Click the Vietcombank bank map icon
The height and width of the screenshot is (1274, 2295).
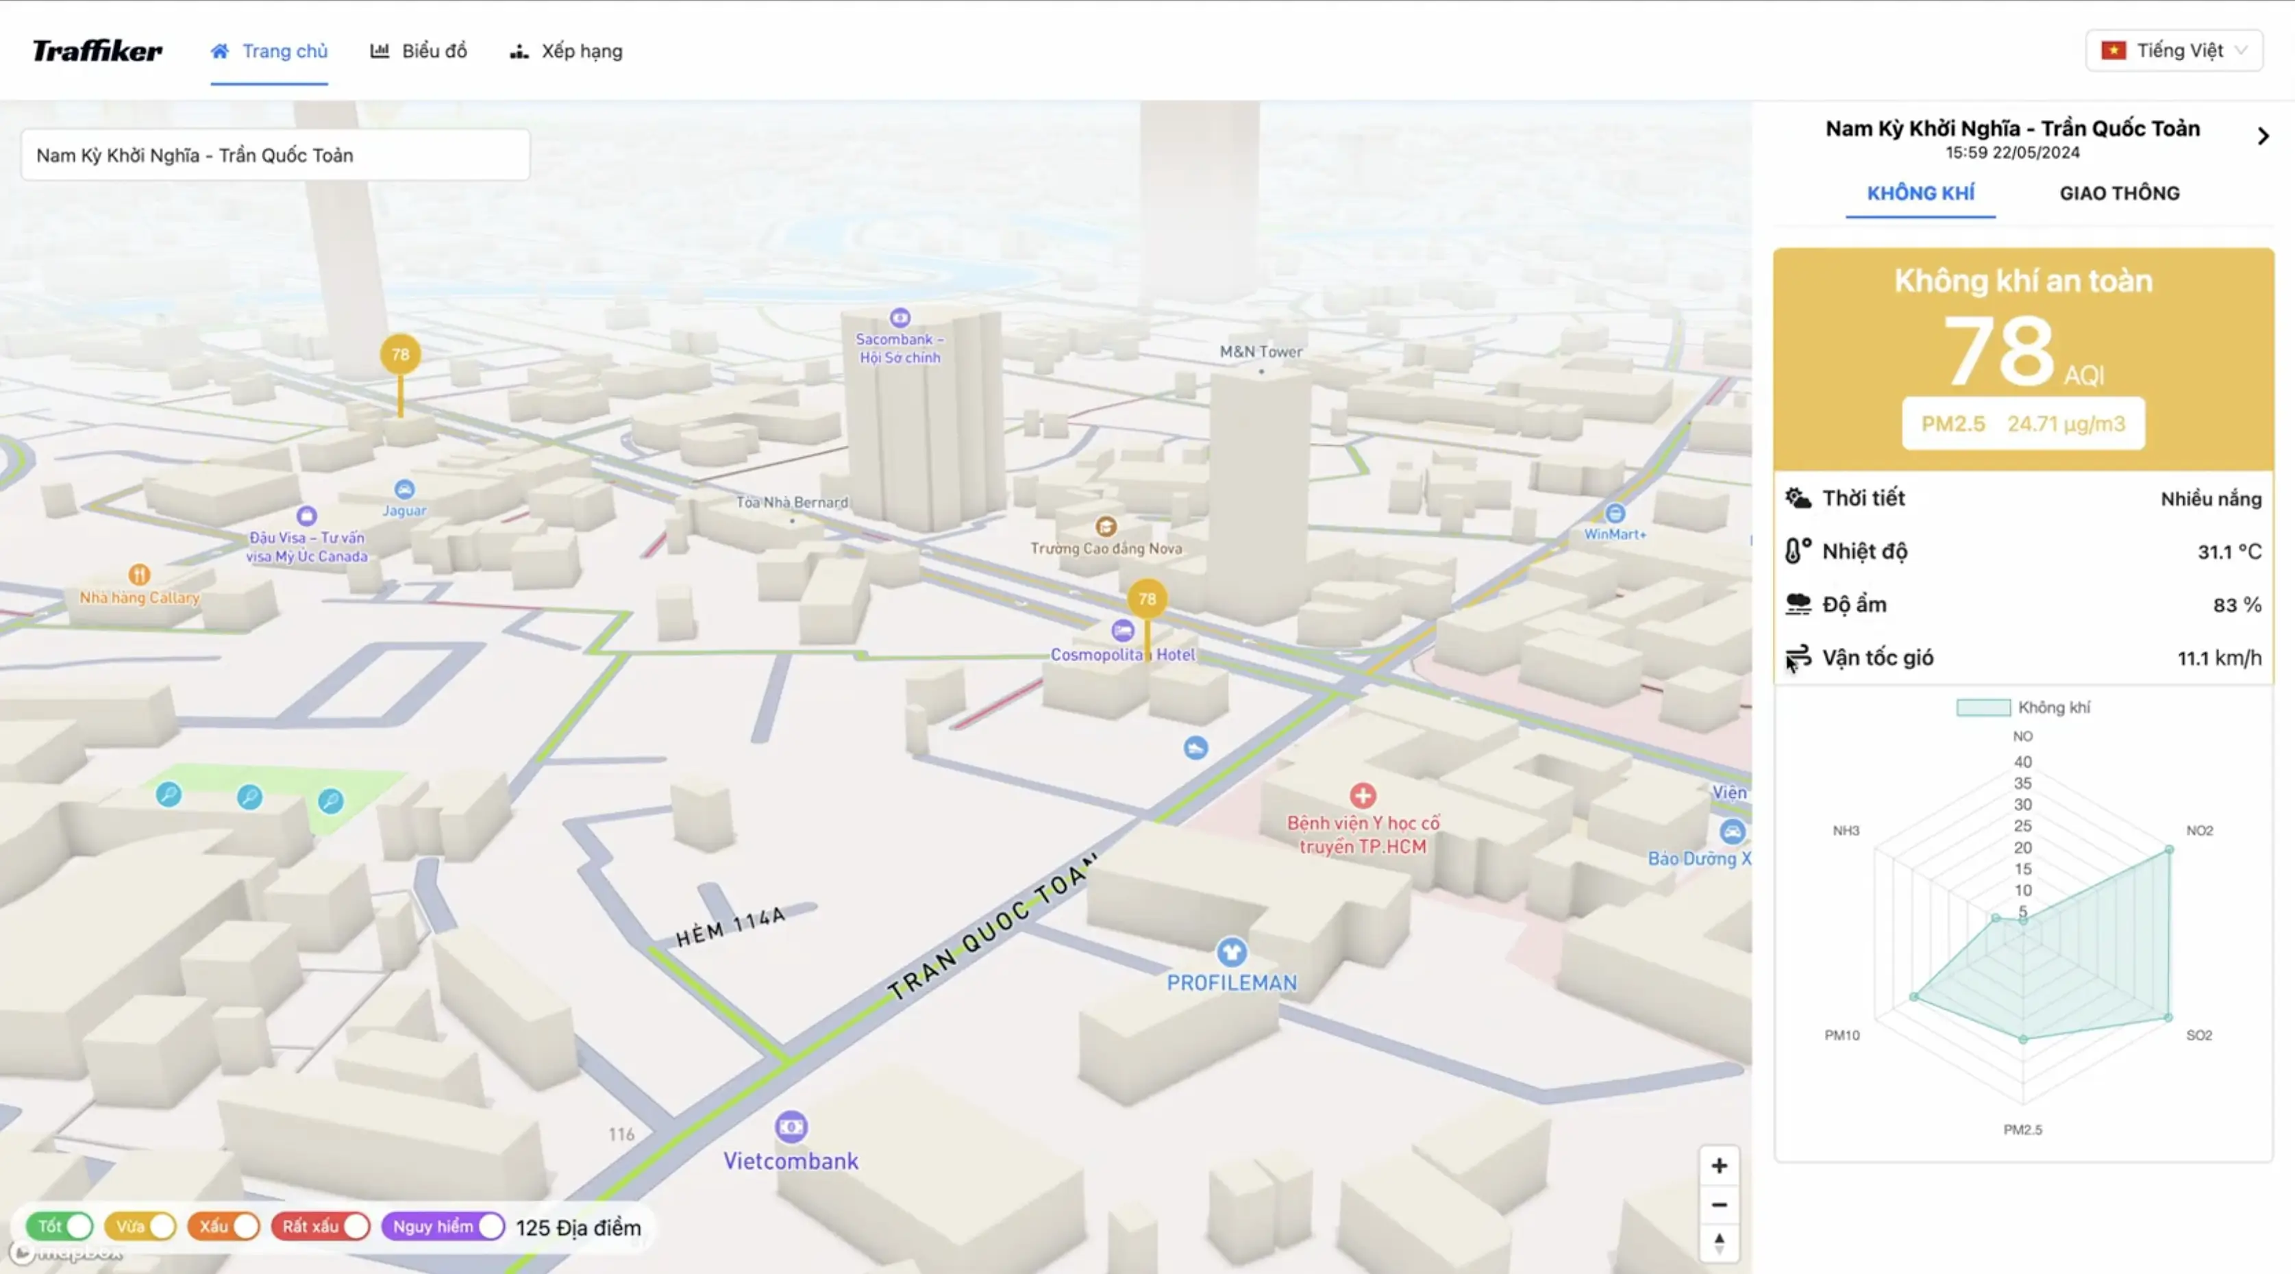pos(791,1127)
